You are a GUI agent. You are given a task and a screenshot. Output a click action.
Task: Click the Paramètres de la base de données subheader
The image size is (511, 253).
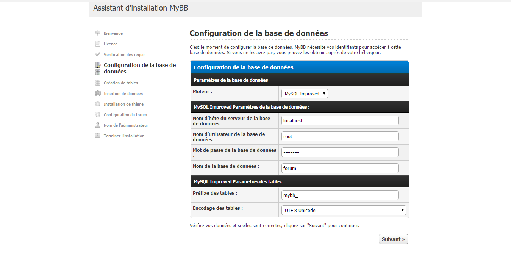(231, 80)
